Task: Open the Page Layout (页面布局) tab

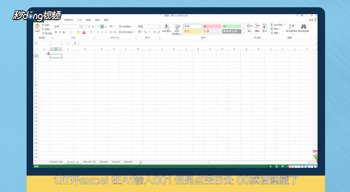Action: click(68, 20)
